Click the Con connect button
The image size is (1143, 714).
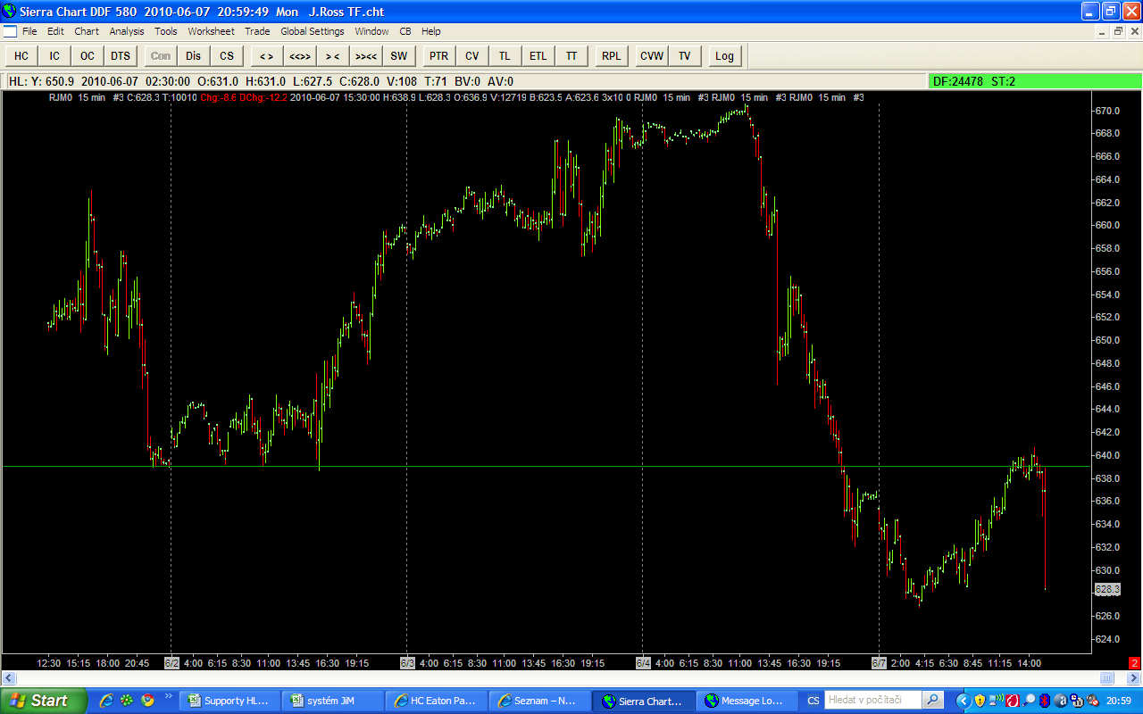coord(161,55)
